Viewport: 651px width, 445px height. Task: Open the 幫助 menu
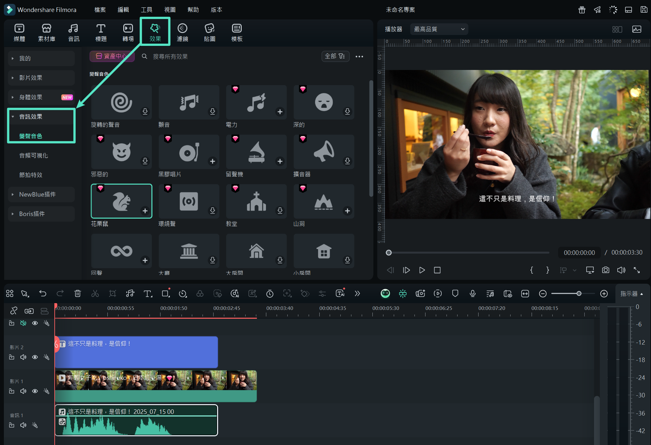[193, 10]
